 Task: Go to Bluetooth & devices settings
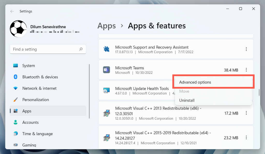[40, 77]
